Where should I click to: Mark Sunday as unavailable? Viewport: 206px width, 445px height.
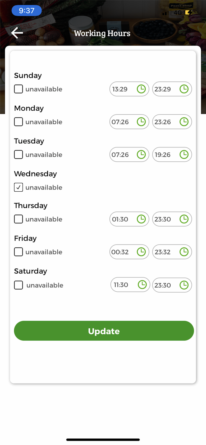(x=18, y=89)
